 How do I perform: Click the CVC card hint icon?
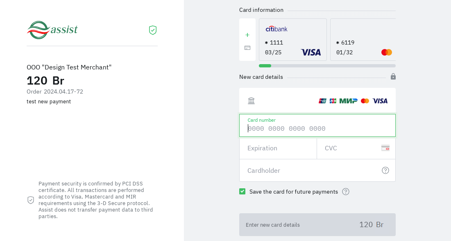(385, 148)
